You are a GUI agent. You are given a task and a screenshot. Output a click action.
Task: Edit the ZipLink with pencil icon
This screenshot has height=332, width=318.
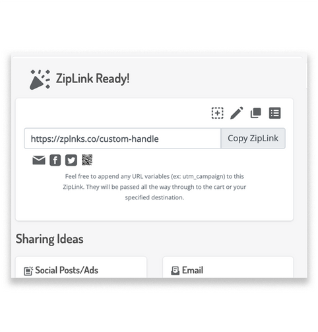pos(237,113)
